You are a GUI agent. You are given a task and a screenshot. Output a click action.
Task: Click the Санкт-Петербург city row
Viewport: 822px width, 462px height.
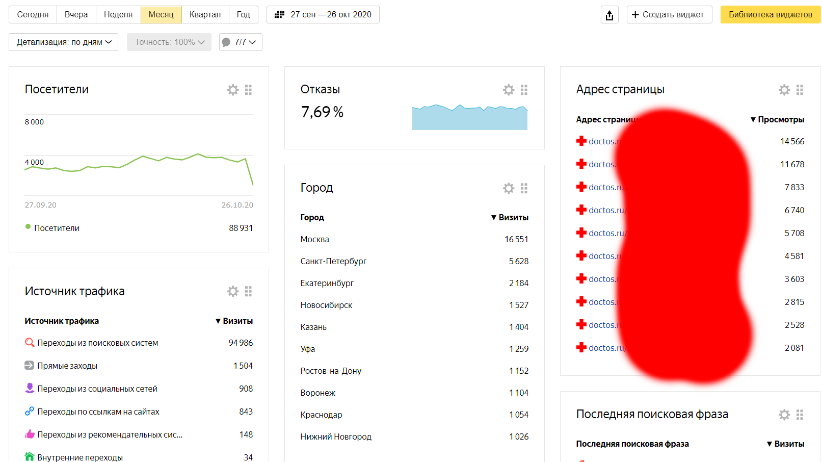[x=414, y=261]
